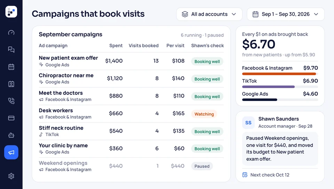Open the phone calls icon in sidebar
Image resolution: width=334 pixels, height=189 pixels.
[x=11, y=101]
